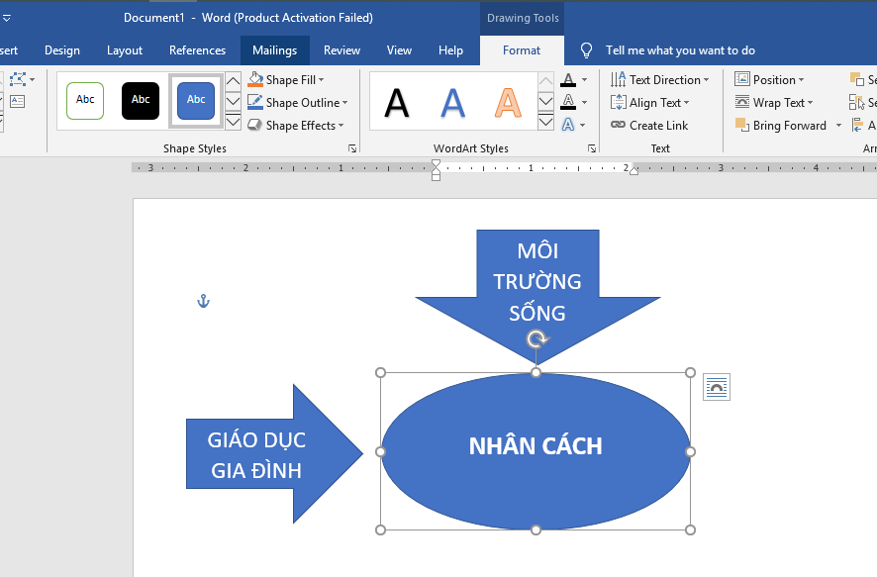
Task: Switch to the Review tab
Action: (341, 50)
